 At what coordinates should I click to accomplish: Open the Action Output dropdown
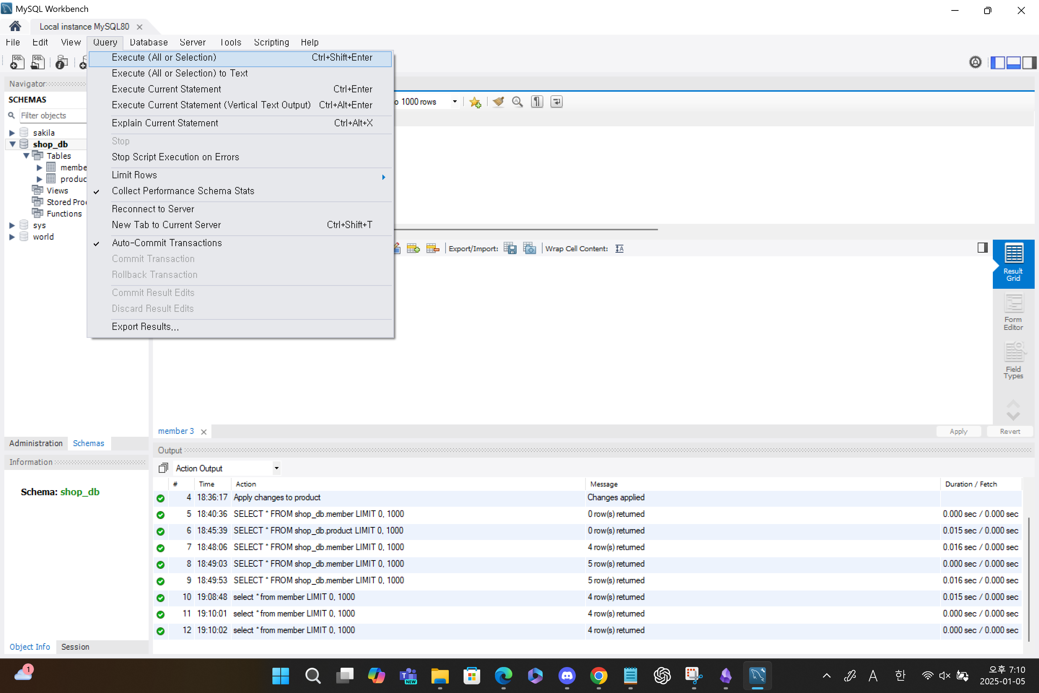point(276,468)
